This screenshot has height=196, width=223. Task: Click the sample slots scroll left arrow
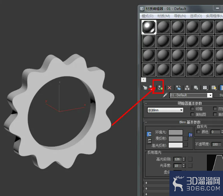point(144,80)
